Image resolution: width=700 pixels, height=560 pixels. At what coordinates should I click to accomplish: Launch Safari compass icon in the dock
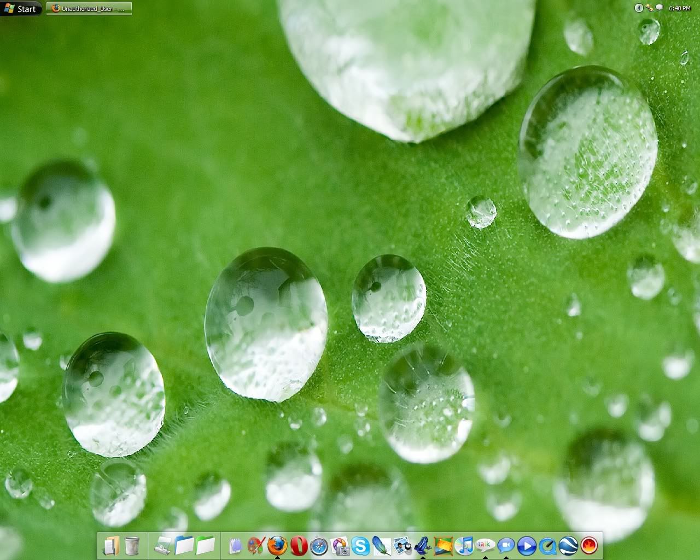319,546
